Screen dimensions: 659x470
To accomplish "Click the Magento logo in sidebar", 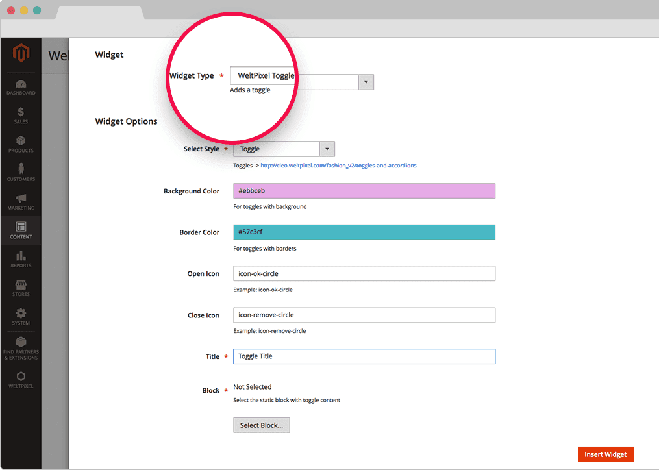I will 21,53.
